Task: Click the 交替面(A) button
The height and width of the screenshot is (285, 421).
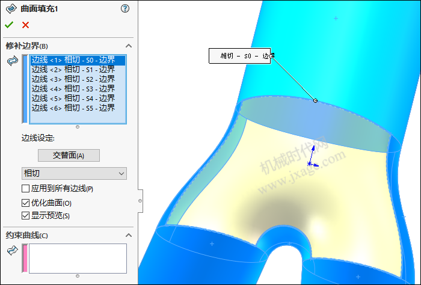Action: [69, 155]
